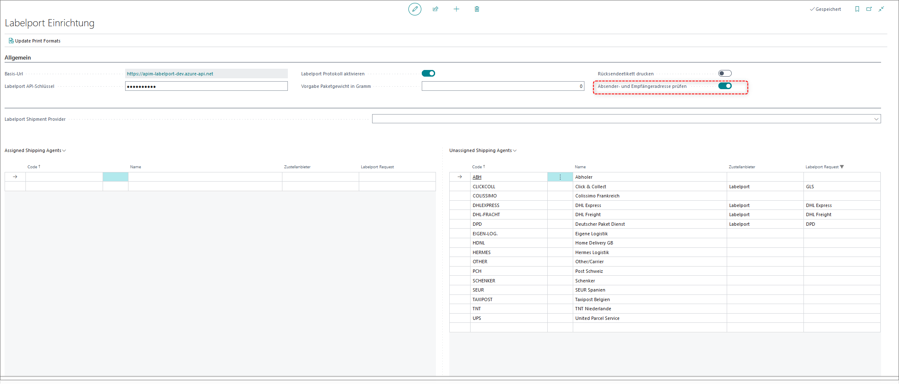Click Labelport Zustellanbieter cell in CLICKCOLL row
Viewport: 899px width, 384px height.
pyautogui.click(x=765, y=187)
